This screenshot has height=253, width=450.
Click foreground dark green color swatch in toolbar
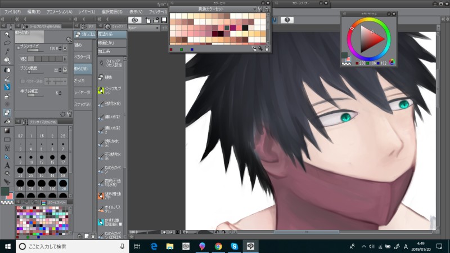click(x=5, y=191)
